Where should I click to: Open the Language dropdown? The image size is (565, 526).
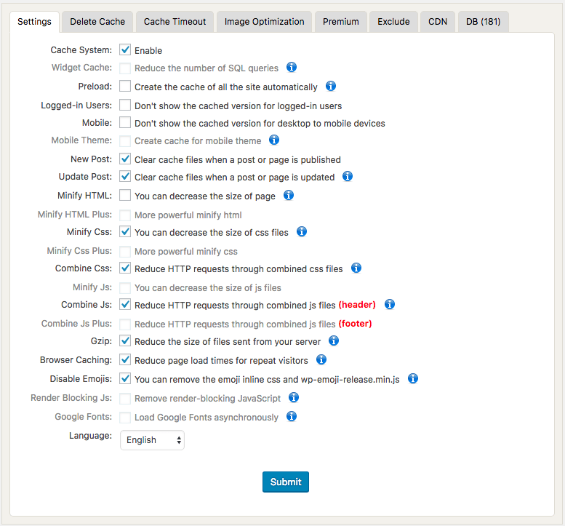pyautogui.click(x=152, y=440)
